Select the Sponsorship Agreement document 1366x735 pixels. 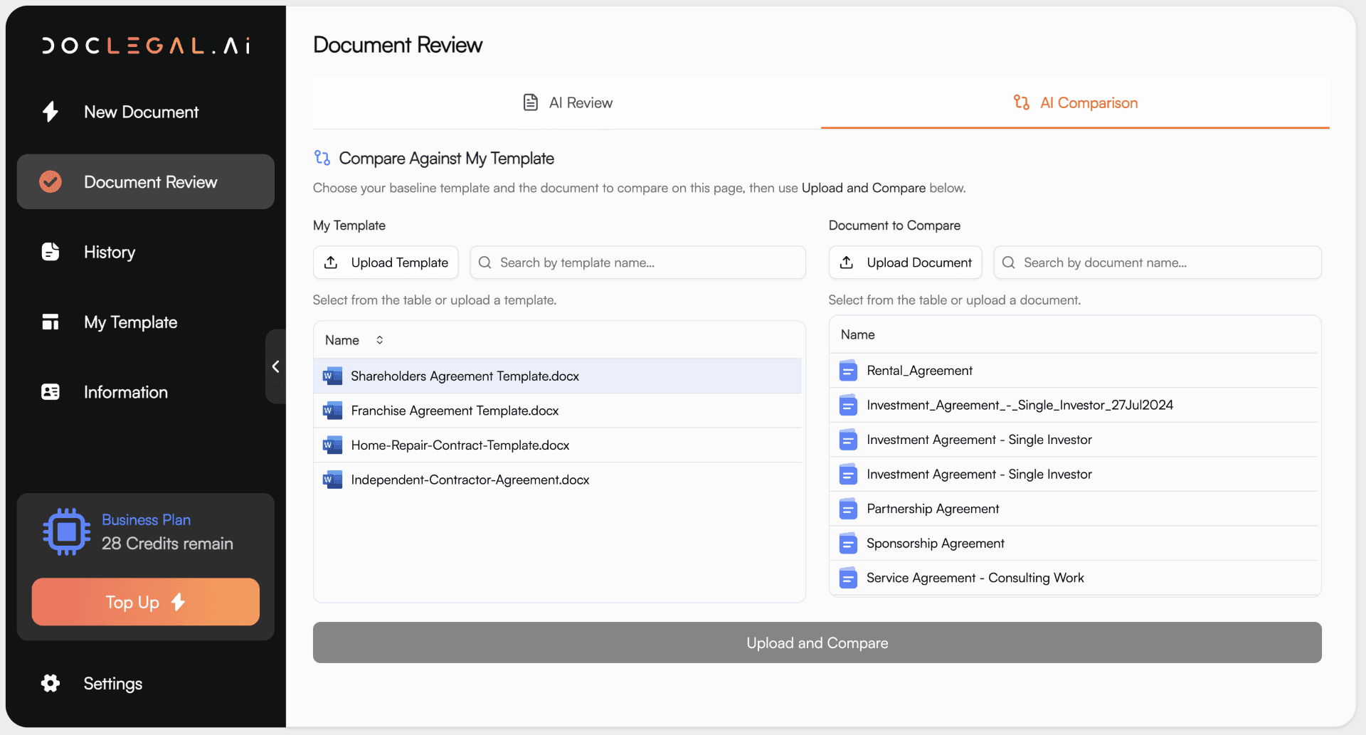(1075, 544)
